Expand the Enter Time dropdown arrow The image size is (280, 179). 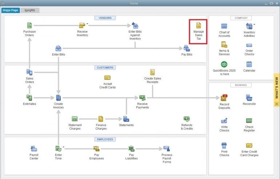[63, 147]
